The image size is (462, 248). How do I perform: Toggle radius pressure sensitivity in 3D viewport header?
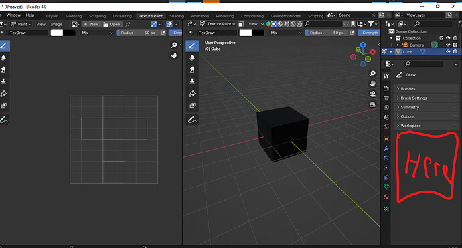352,33
